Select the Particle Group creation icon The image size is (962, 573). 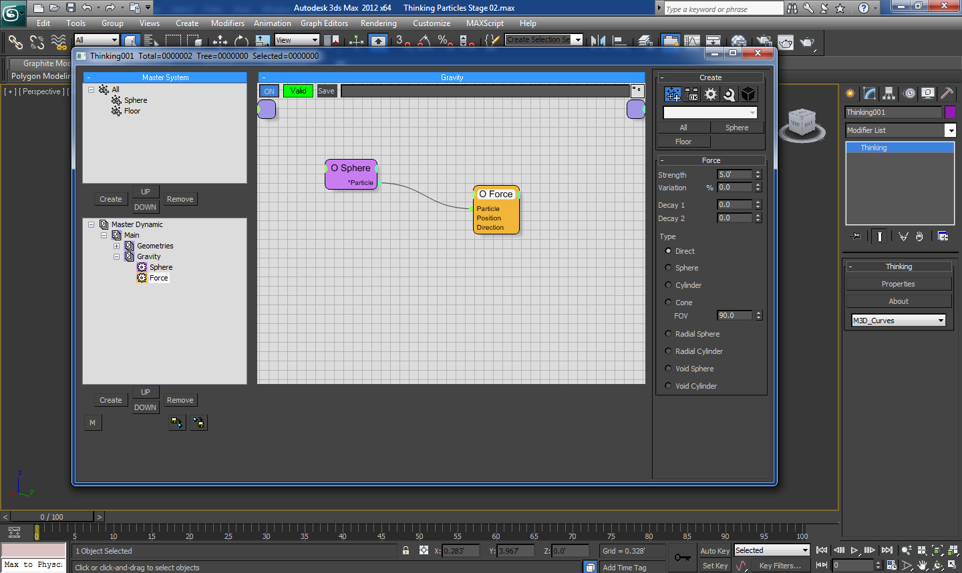click(673, 94)
